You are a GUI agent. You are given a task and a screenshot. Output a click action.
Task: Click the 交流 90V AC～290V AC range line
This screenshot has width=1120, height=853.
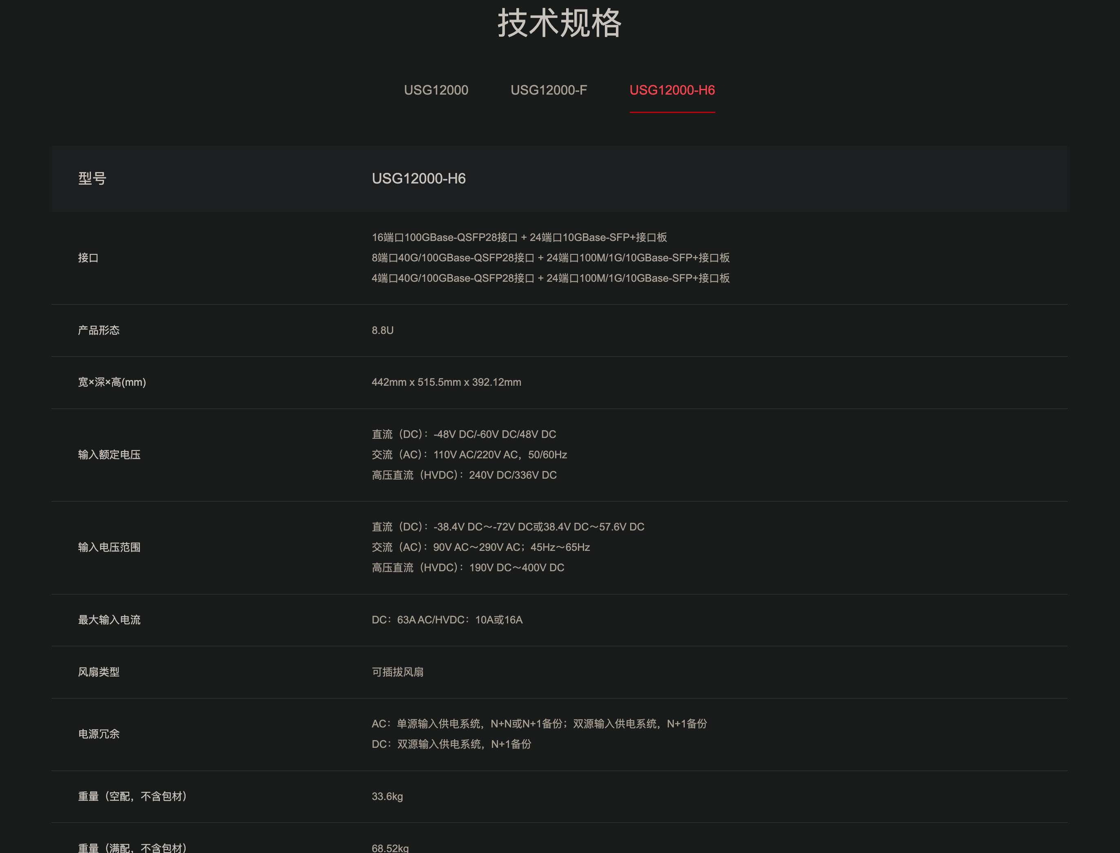pyautogui.click(x=480, y=547)
